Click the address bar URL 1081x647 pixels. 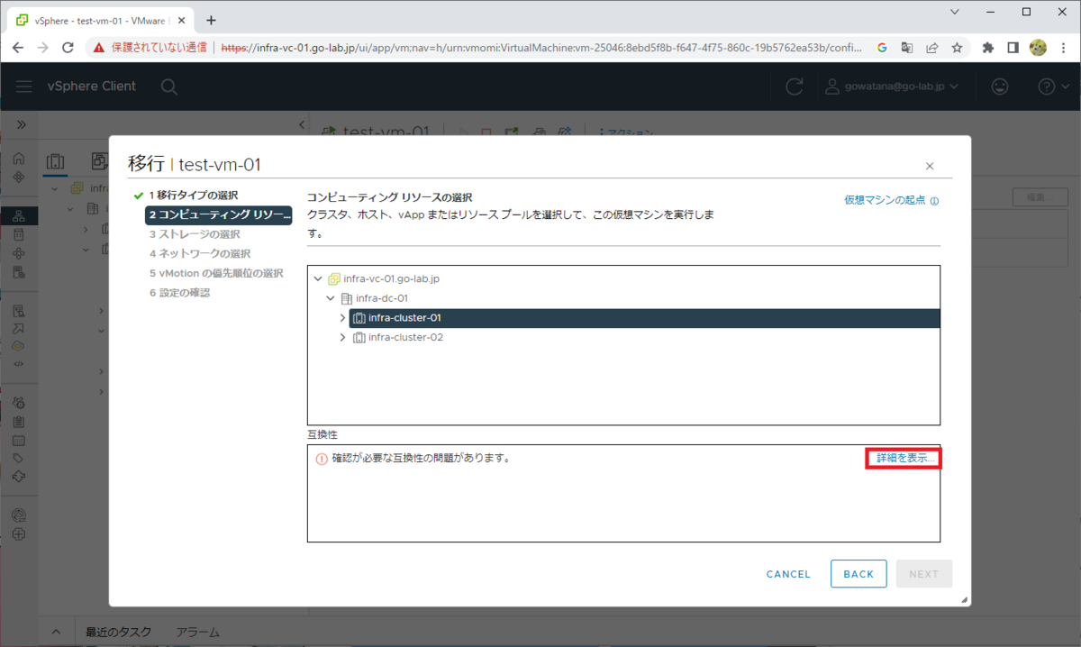click(540, 48)
